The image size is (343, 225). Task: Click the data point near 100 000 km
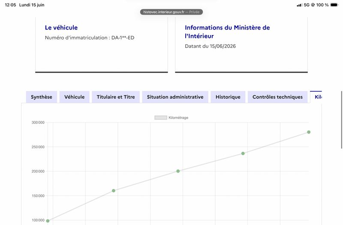pos(48,221)
